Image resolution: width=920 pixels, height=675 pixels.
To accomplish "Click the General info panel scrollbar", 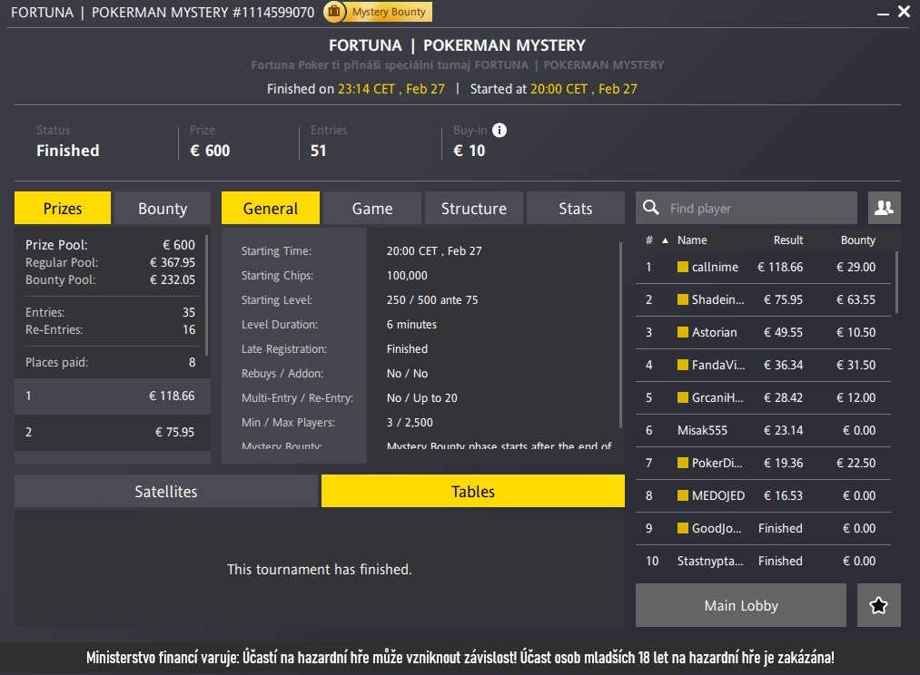I will tap(620, 327).
